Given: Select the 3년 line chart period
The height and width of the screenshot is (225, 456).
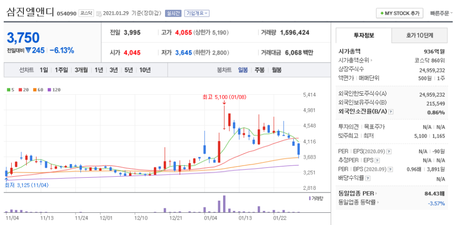Looking at the screenshot, I should point(114,70).
